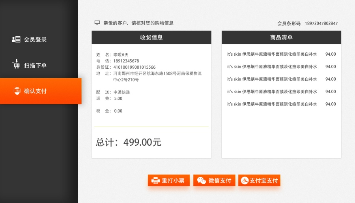Click the address line 河南郑州市经开区航海东路1508号

[157, 73]
